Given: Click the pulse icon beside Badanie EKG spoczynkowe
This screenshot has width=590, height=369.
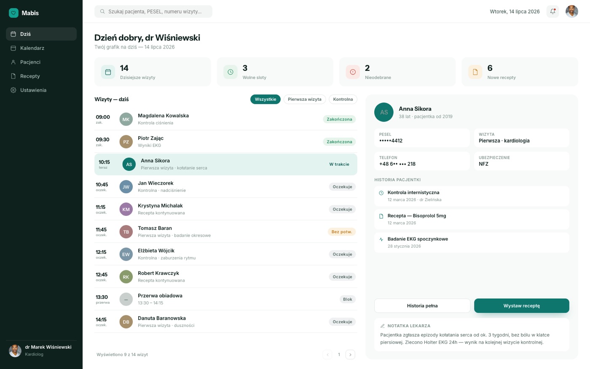Looking at the screenshot, I should click(x=381, y=239).
